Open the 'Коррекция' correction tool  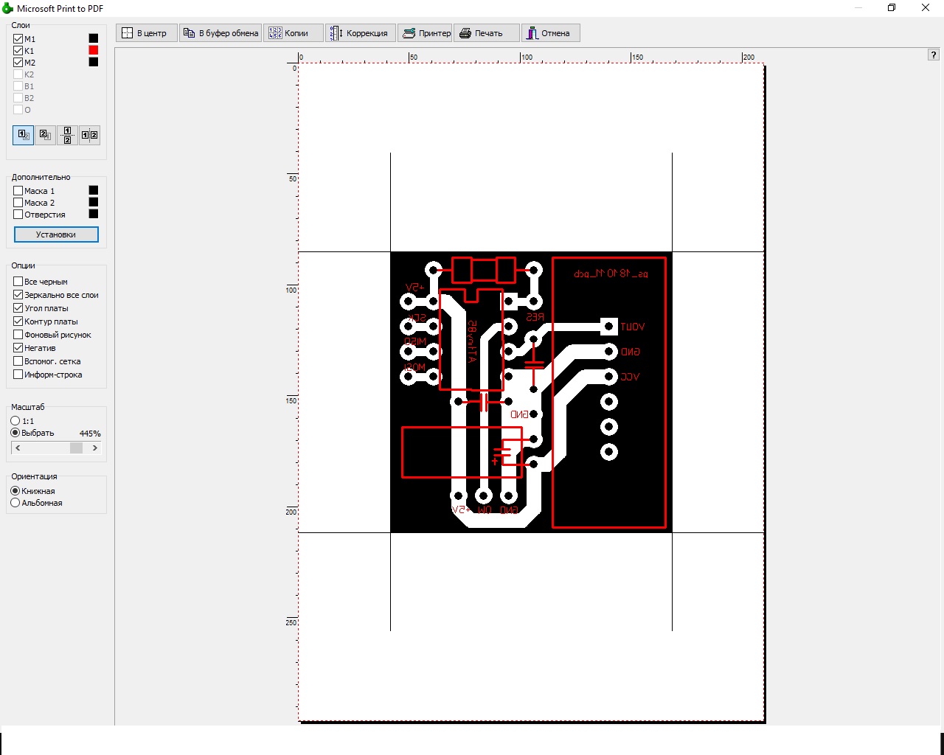[x=361, y=33]
